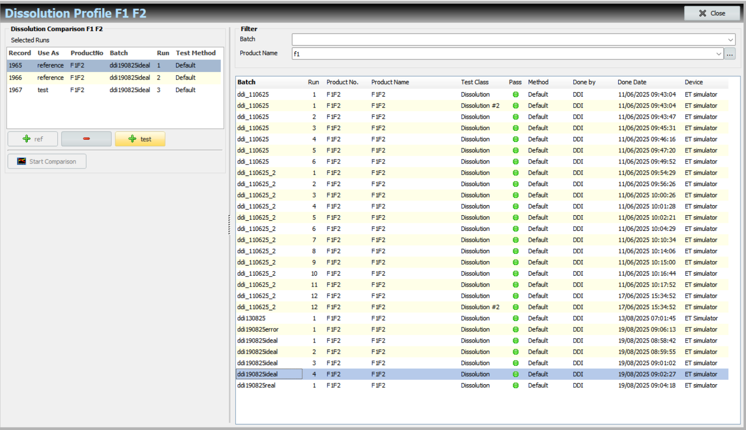Add run as test with yellow plus button

(x=140, y=139)
